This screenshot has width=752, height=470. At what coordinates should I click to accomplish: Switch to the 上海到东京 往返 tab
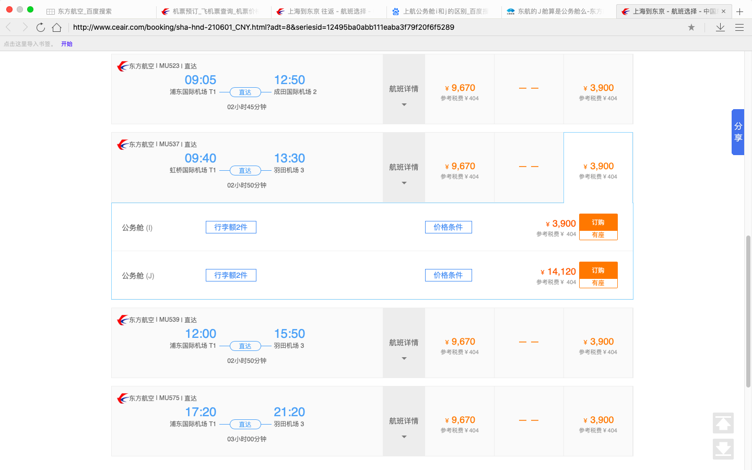click(328, 11)
